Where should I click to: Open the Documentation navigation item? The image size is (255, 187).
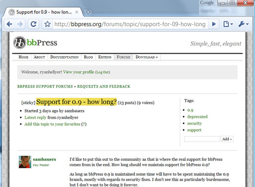pyautogui.click(x=65, y=57)
